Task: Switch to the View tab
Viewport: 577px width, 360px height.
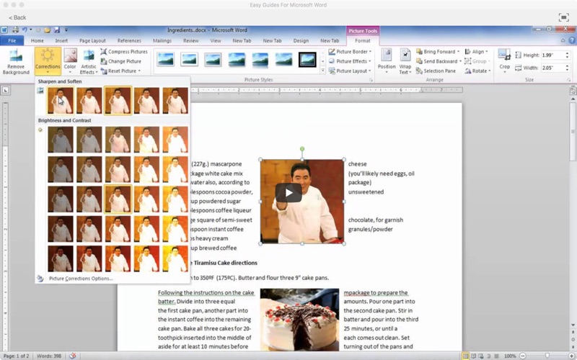Action: tap(216, 41)
